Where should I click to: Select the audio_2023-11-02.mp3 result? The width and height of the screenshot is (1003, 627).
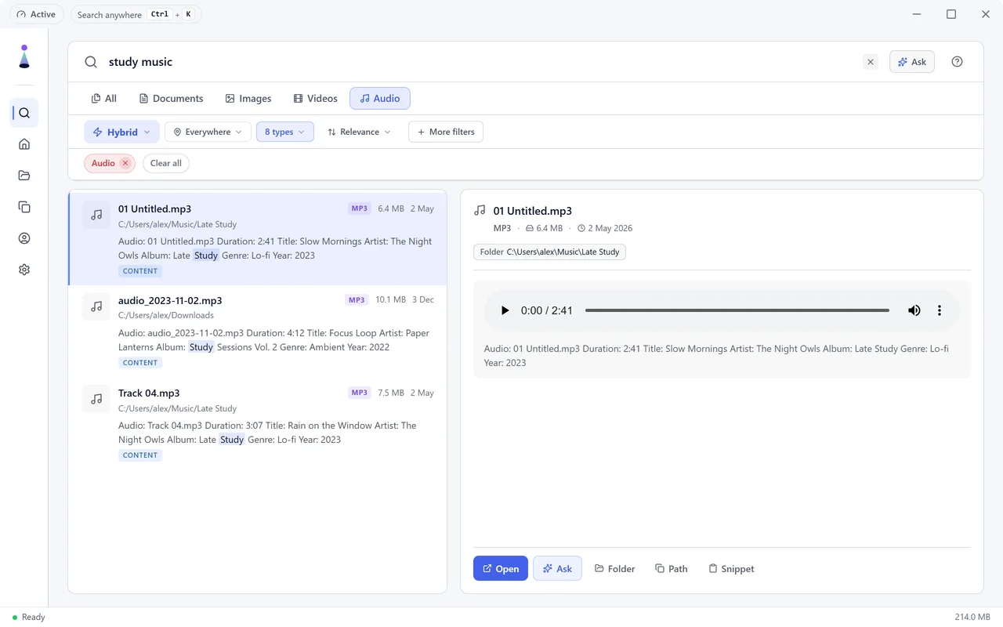point(258,331)
